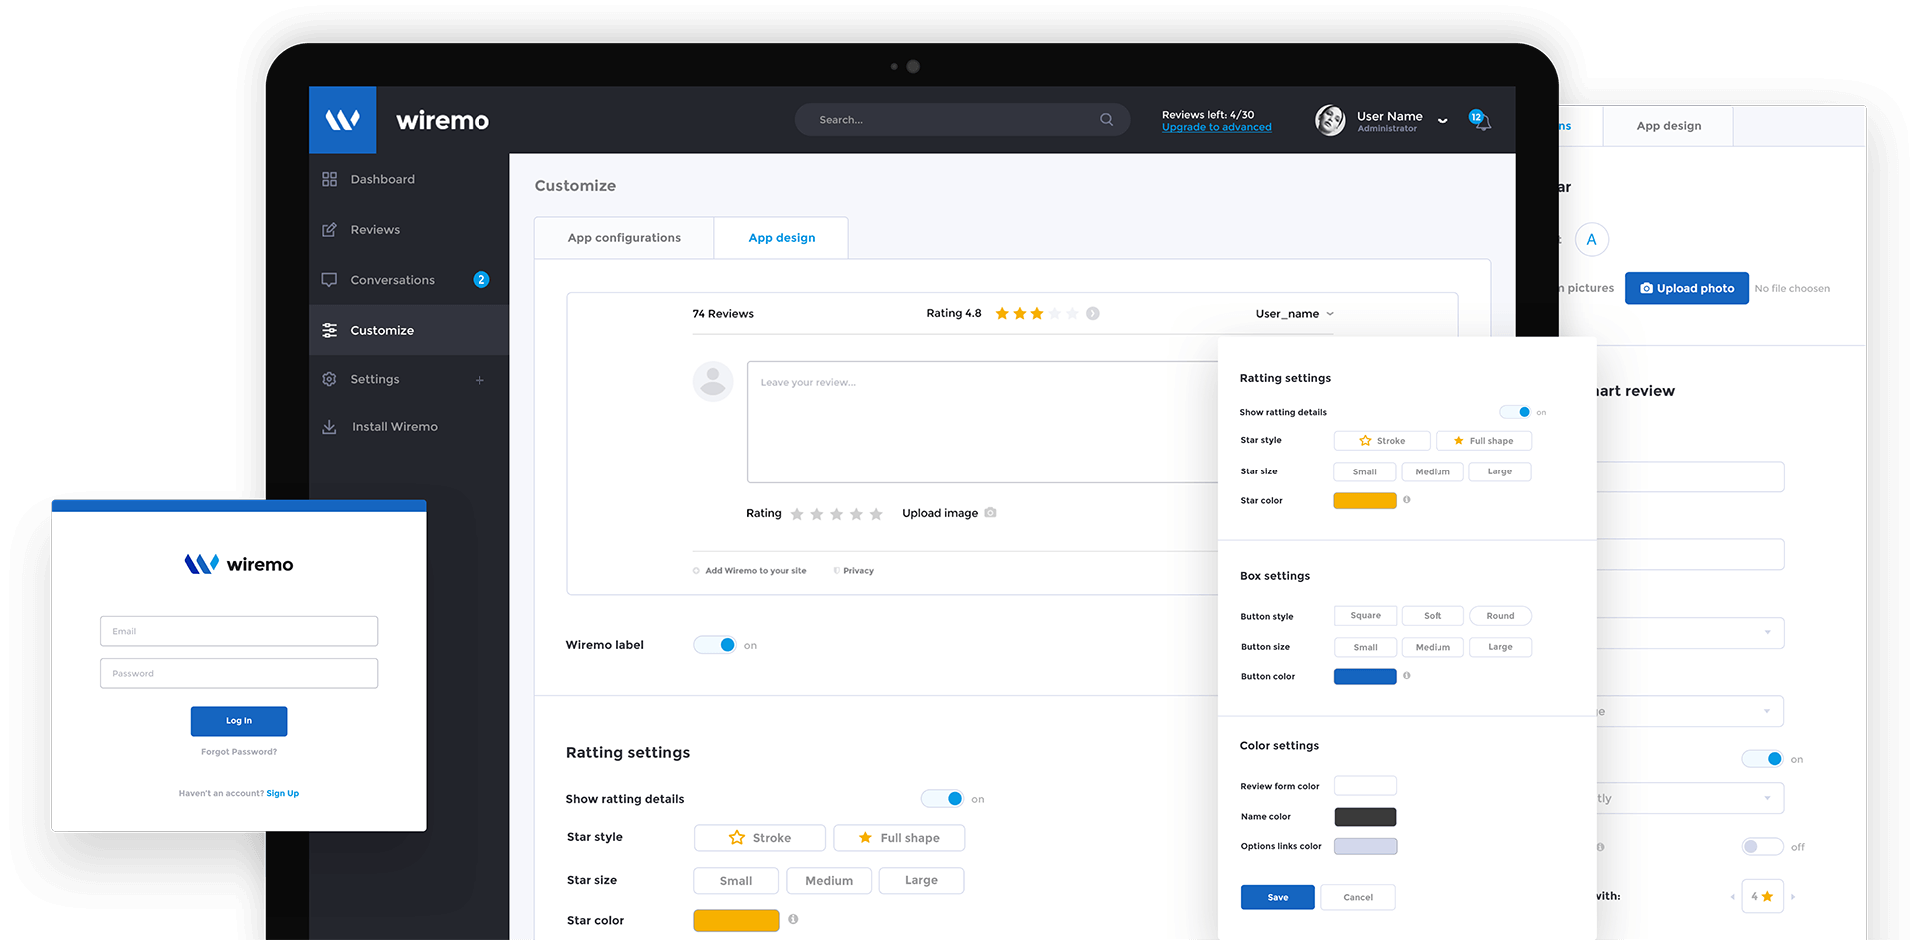Viewport: 1918px width, 940px height.
Task: Click the Wiremo logo tile in header
Action: 342,120
